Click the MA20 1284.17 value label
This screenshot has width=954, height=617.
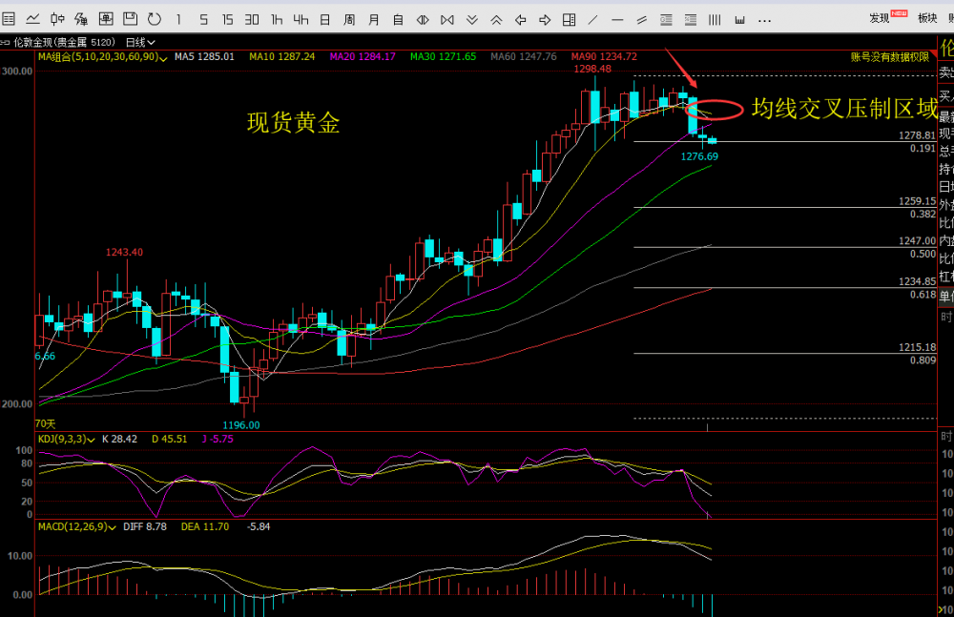click(x=363, y=56)
